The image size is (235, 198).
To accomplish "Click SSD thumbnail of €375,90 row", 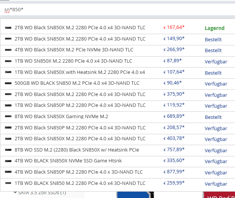I will [x=8, y=94].
